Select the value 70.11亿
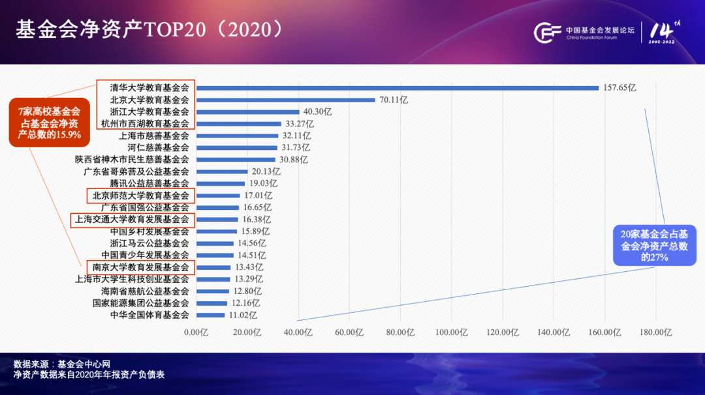 point(394,100)
